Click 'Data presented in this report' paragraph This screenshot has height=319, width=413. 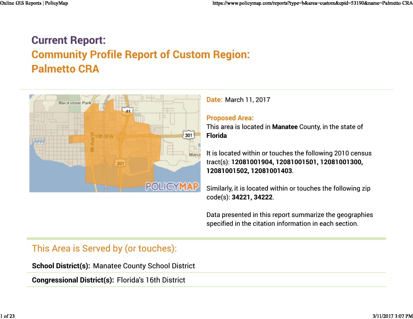pyautogui.click(x=290, y=219)
